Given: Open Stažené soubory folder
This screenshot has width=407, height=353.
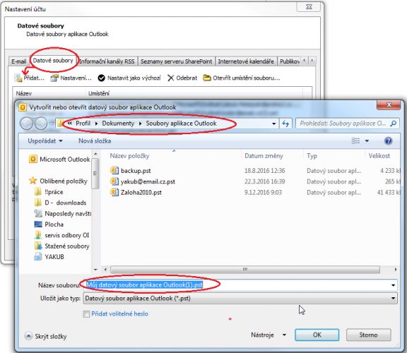Looking at the screenshot, I should pyautogui.click(x=62, y=246).
